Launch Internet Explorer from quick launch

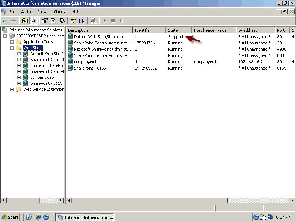[38, 217]
